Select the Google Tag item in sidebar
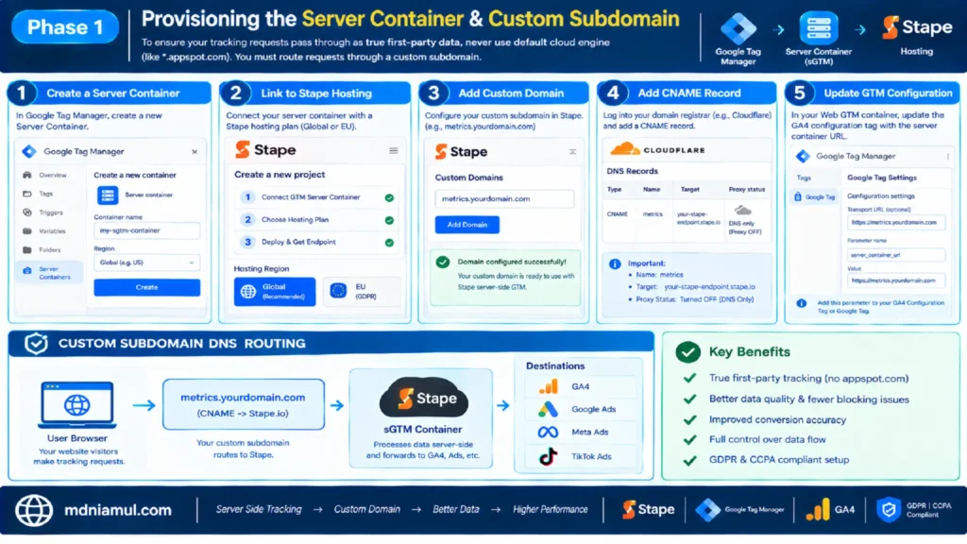967x544 pixels. (814, 196)
